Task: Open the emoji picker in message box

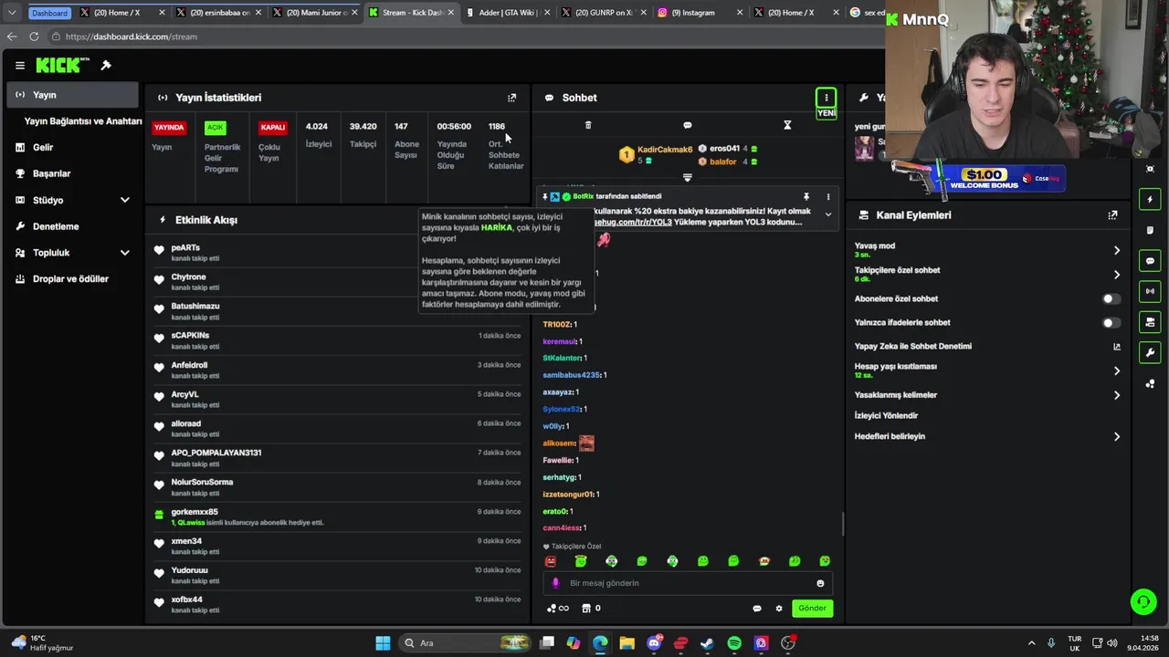Action: [820, 583]
